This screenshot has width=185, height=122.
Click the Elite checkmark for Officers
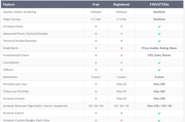(159, 70)
